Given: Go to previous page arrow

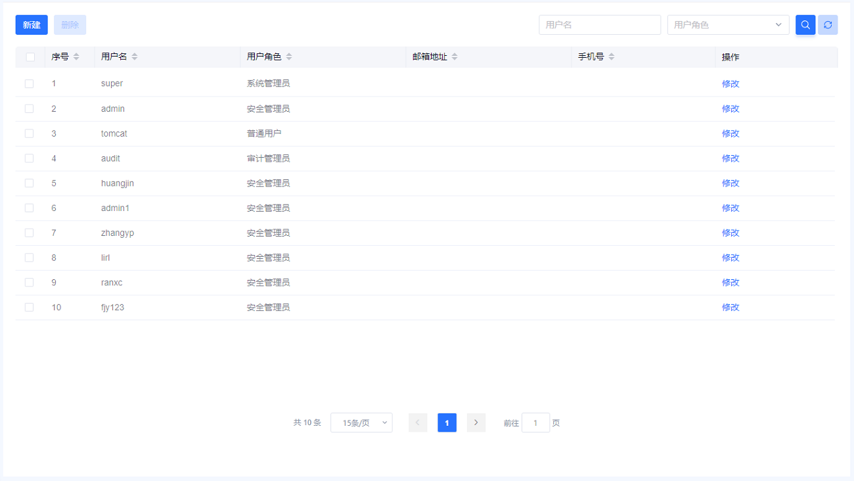Looking at the screenshot, I should [x=418, y=423].
